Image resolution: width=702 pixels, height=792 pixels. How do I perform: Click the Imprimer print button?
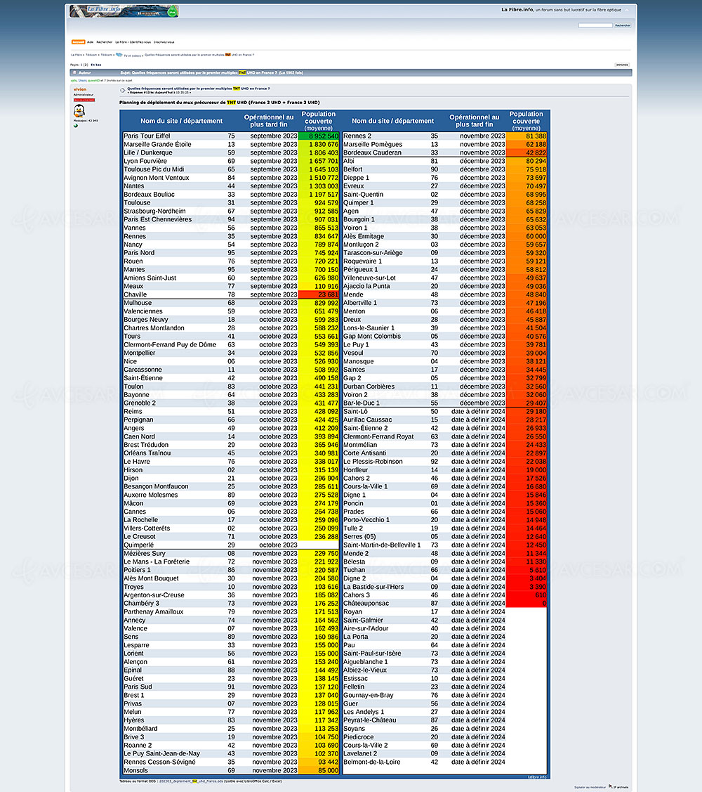[622, 65]
